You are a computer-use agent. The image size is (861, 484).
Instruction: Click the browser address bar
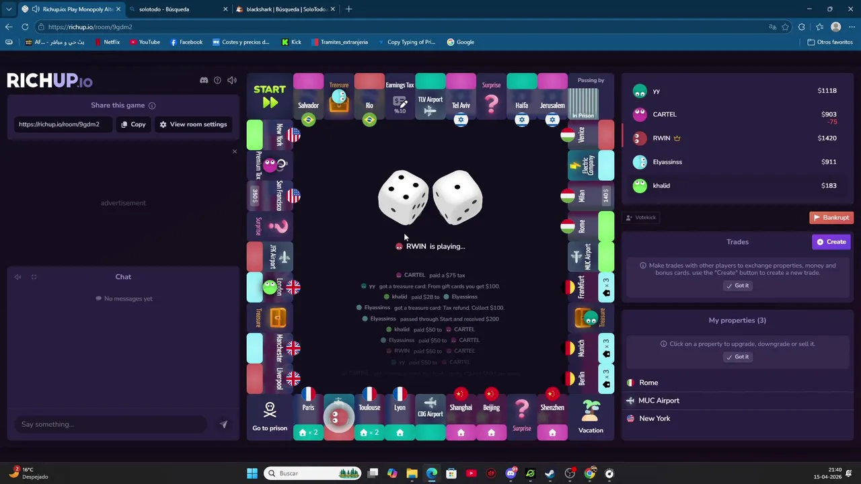[x=404, y=27]
